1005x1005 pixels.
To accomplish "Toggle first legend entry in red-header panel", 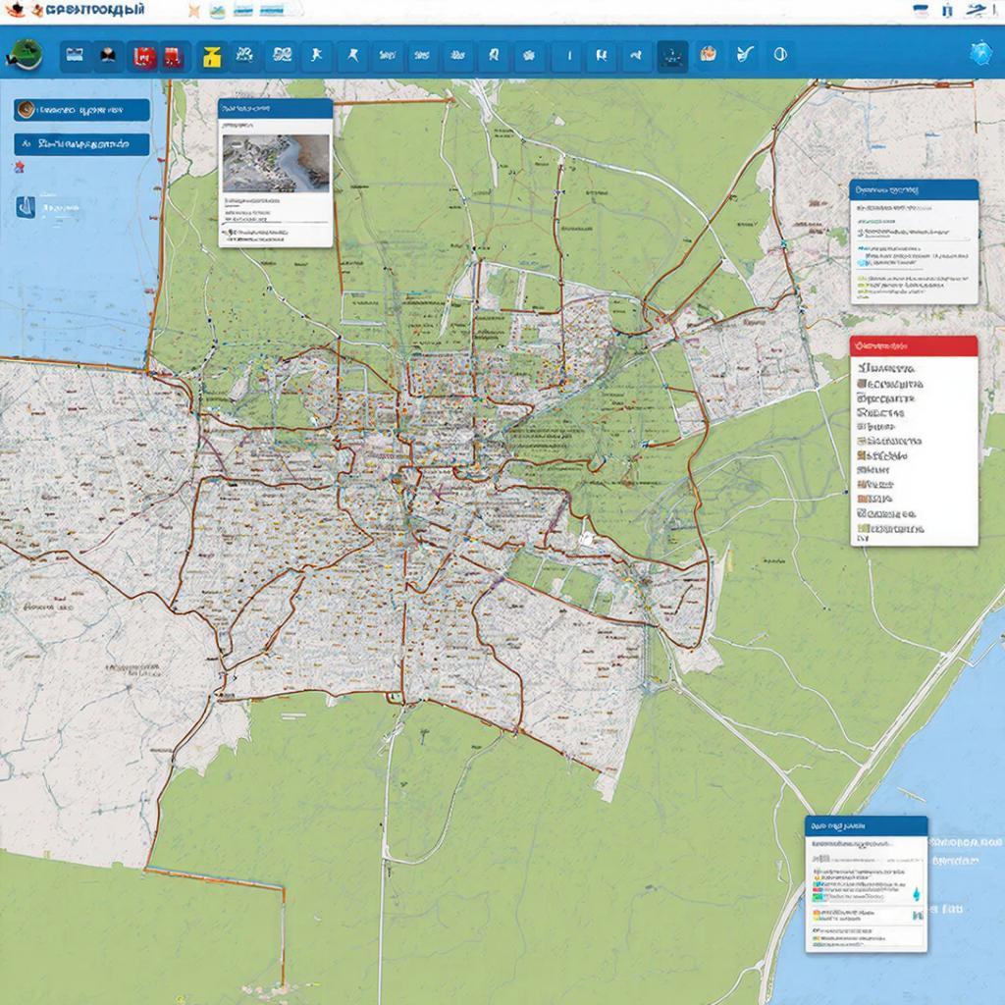I will 890,368.
